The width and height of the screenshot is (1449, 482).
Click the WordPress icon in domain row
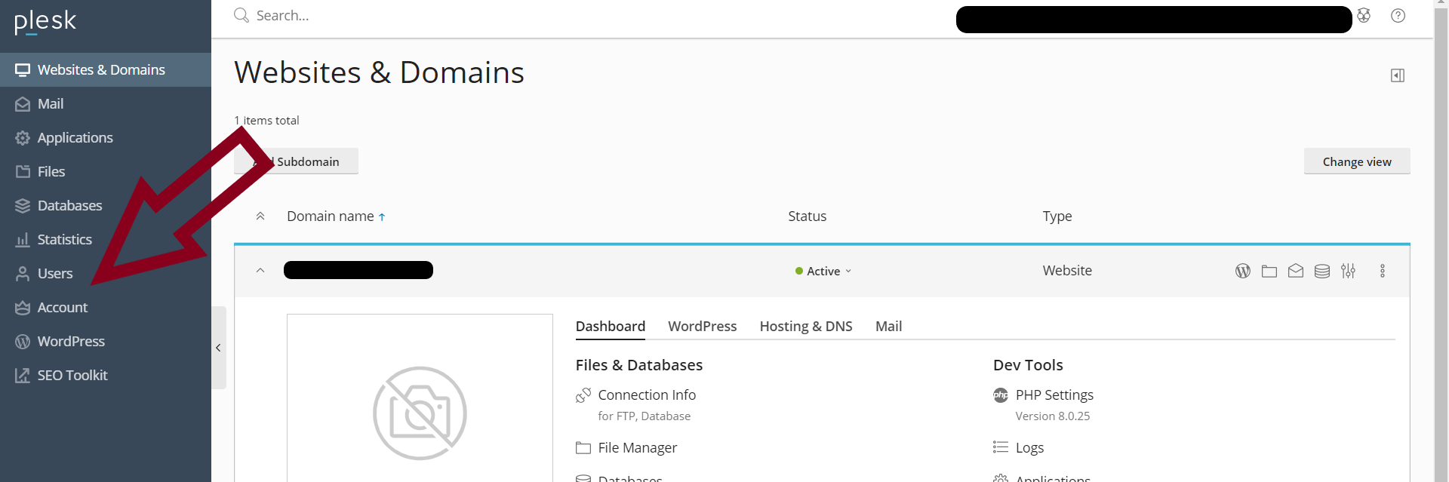(1243, 271)
